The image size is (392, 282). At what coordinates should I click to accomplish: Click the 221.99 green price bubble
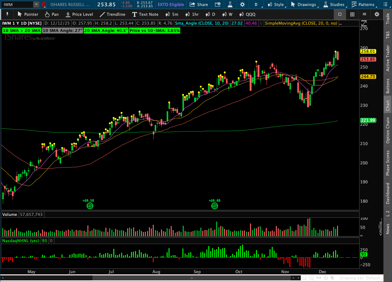[368, 120]
